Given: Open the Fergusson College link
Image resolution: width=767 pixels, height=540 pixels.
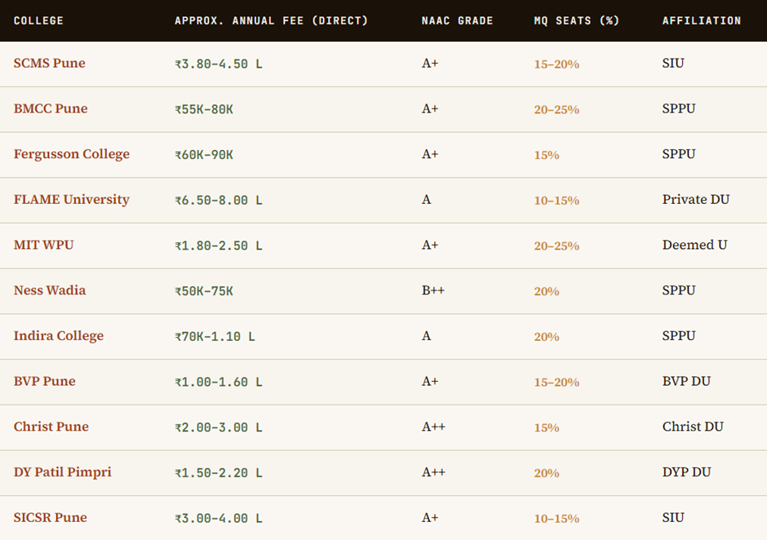Looking at the screenshot, I should pyautogui.click(x=72, y=154).
